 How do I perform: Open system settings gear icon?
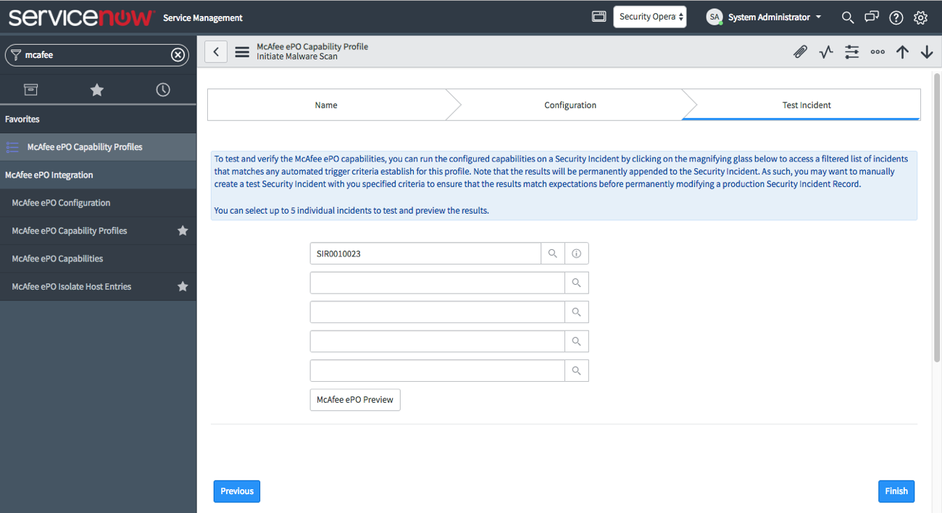coord(920,17)
